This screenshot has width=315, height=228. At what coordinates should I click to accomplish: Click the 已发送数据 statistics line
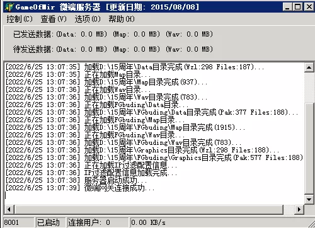(x=113, y=34)
